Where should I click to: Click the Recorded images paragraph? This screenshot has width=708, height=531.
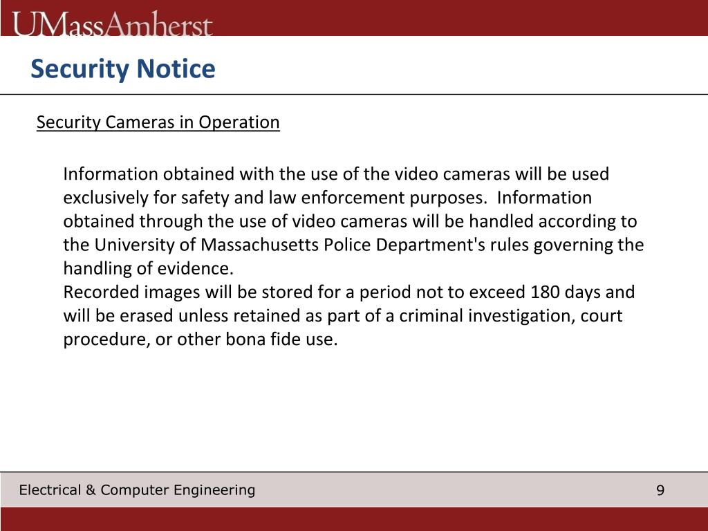click(348, 315)
